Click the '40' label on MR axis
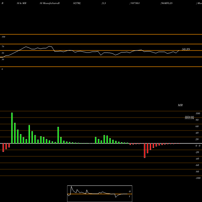 (197, 133)
